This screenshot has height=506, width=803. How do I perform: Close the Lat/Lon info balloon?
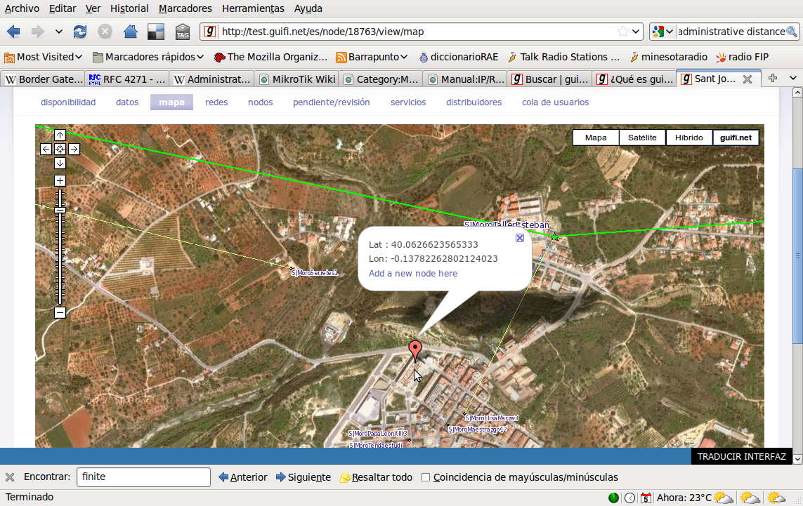point(520,238)
